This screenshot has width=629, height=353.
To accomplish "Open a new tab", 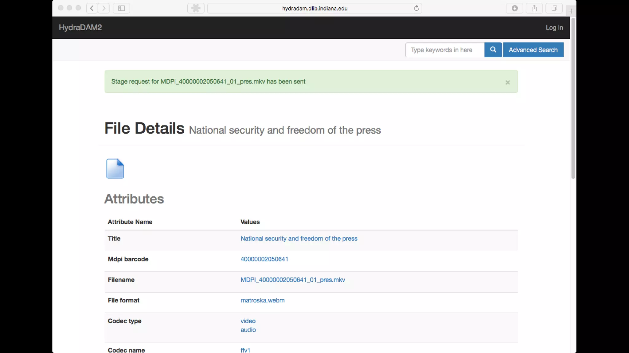I will coord(571,11).
